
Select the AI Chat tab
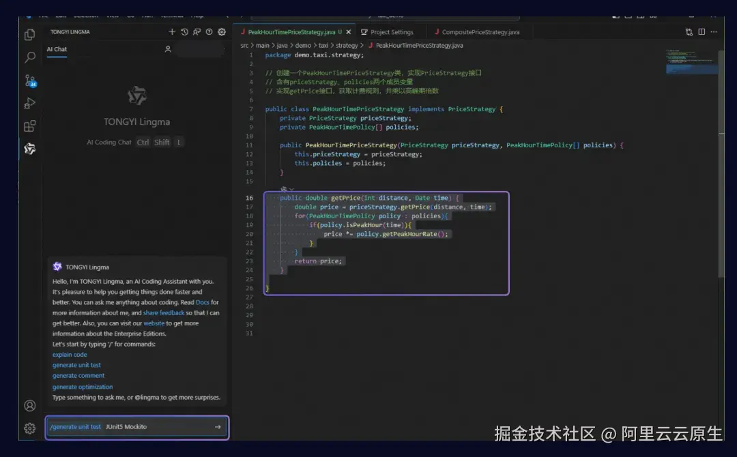pyautogui.click(x=57, y=49)
